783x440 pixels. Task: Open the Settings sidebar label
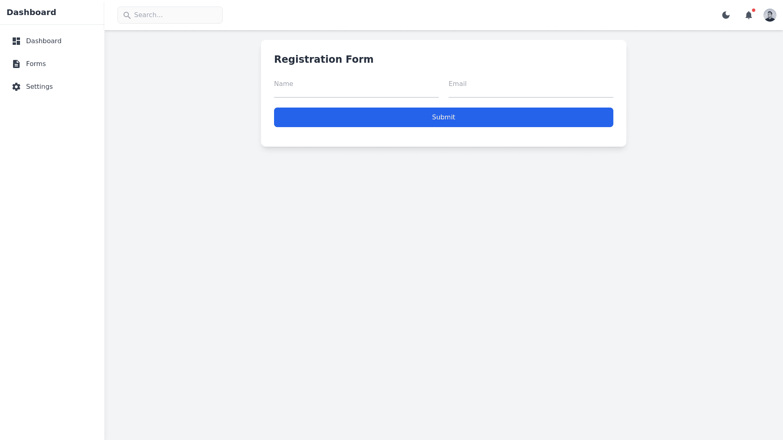pos(39,87)
